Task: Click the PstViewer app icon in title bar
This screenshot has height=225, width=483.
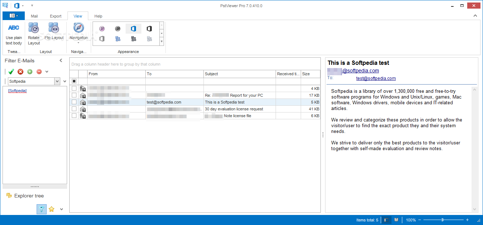Action: pos(5,5)
